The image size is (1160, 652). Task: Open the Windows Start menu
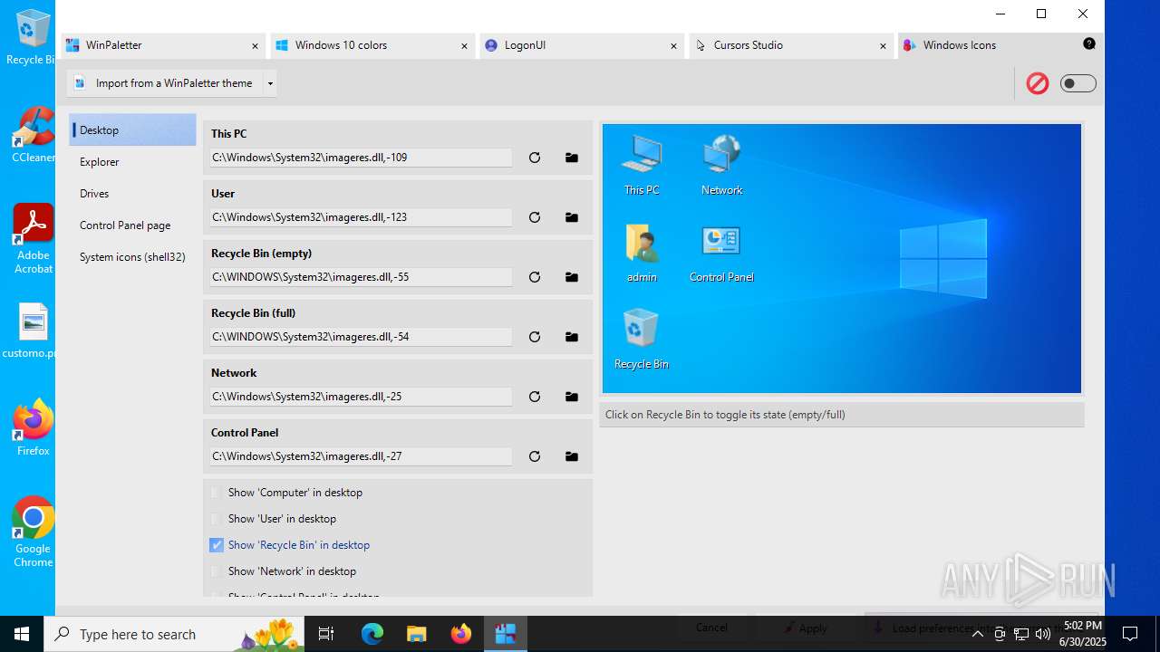(22, 634)
